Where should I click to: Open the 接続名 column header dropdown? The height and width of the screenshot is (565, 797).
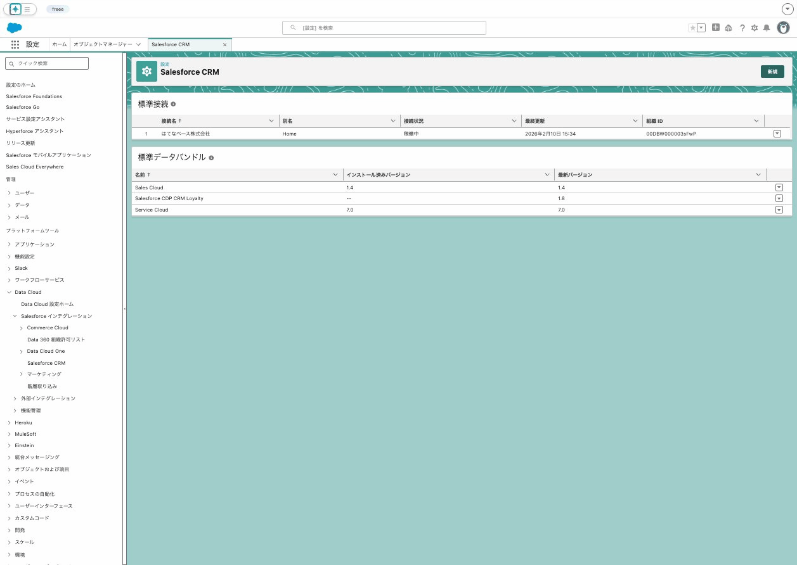coord(272,120)
